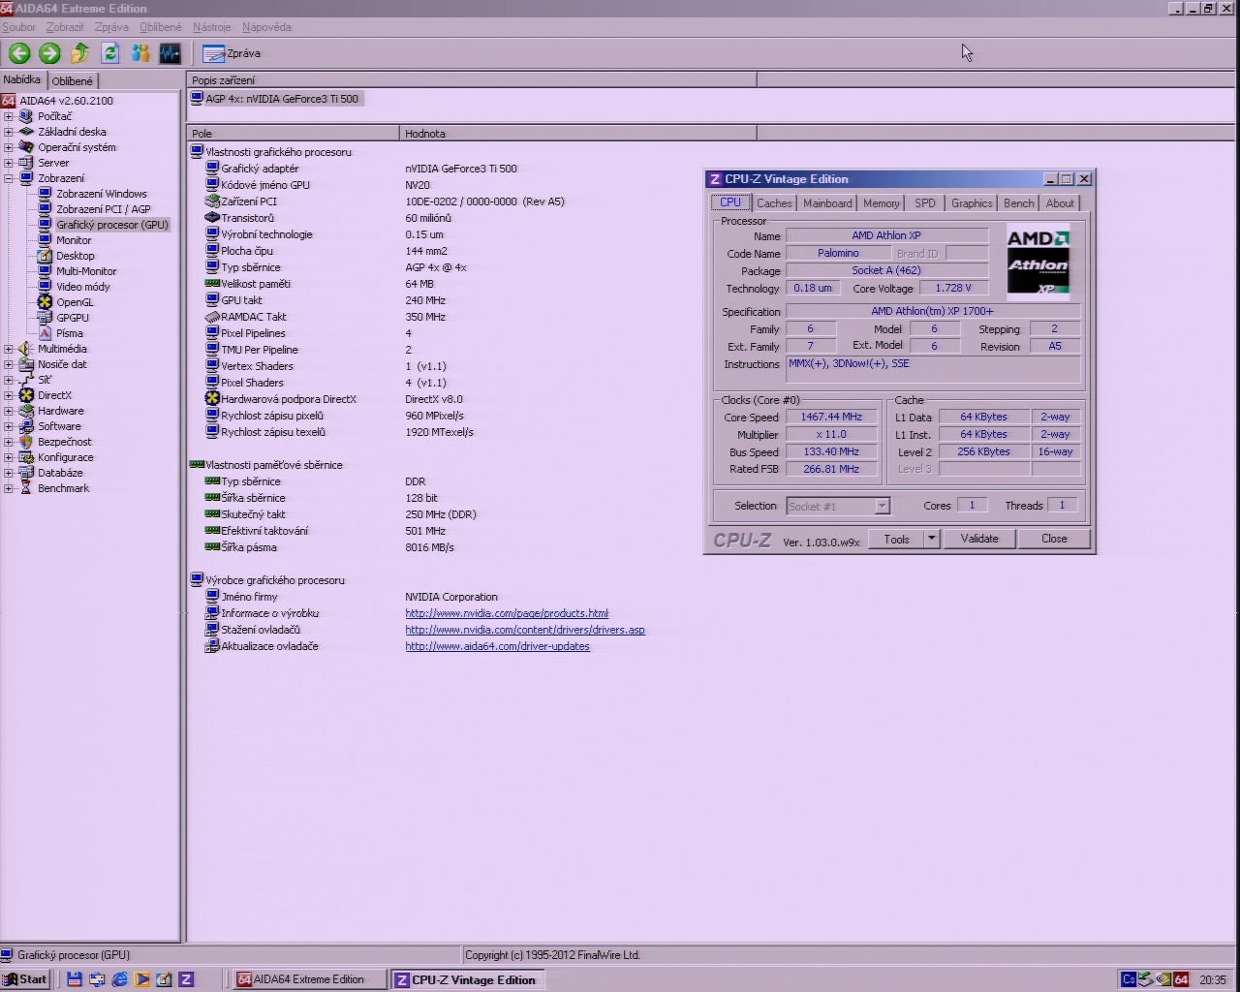Expand the Multimédia tree node
This screenshot has height=992, width=1240.
pos(9,349)
